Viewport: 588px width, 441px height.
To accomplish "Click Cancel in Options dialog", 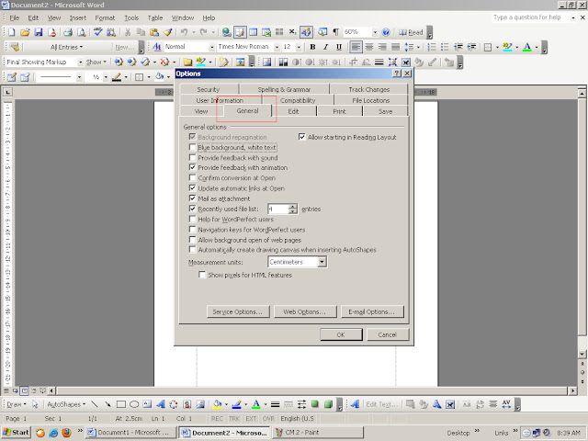I will coord(388,334).
